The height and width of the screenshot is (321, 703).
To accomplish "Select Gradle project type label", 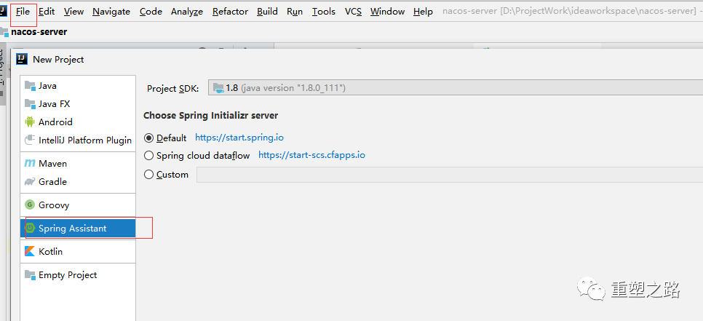I will [x=53, y=181].
